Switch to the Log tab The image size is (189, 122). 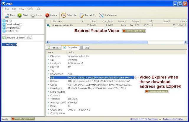(x=84, y=48)
